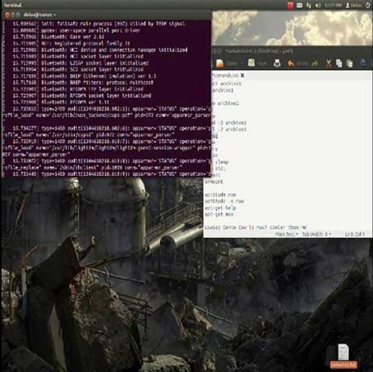
Task: Click the 'umount' line in gedit
Action: coord(214,181)
